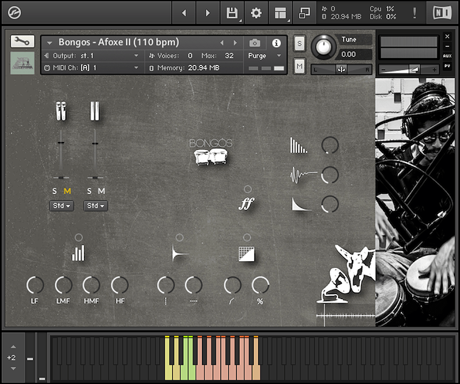Screen dimensions: 460x384
Task: Click the Tune value field 0.00
Action: (355, 54)
